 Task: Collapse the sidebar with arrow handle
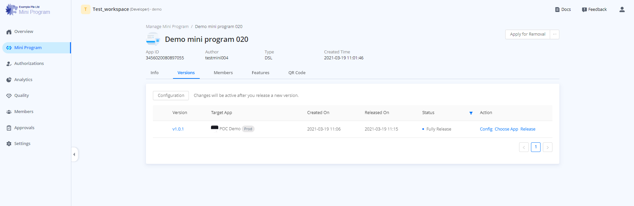[74, 154]
